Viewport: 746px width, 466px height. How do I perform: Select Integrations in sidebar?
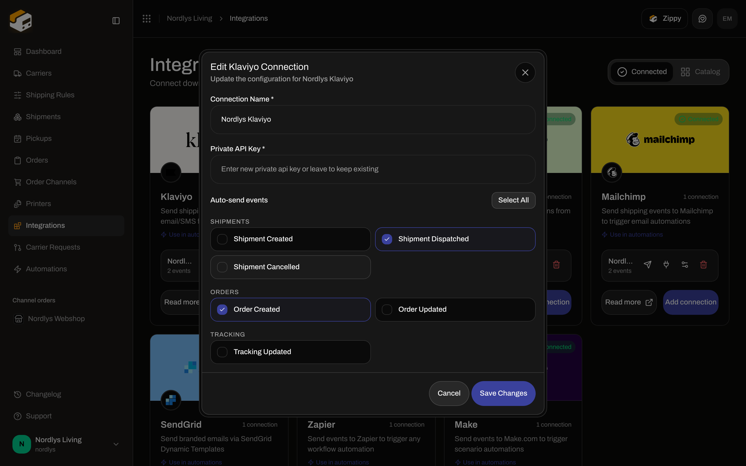(66, 225)
